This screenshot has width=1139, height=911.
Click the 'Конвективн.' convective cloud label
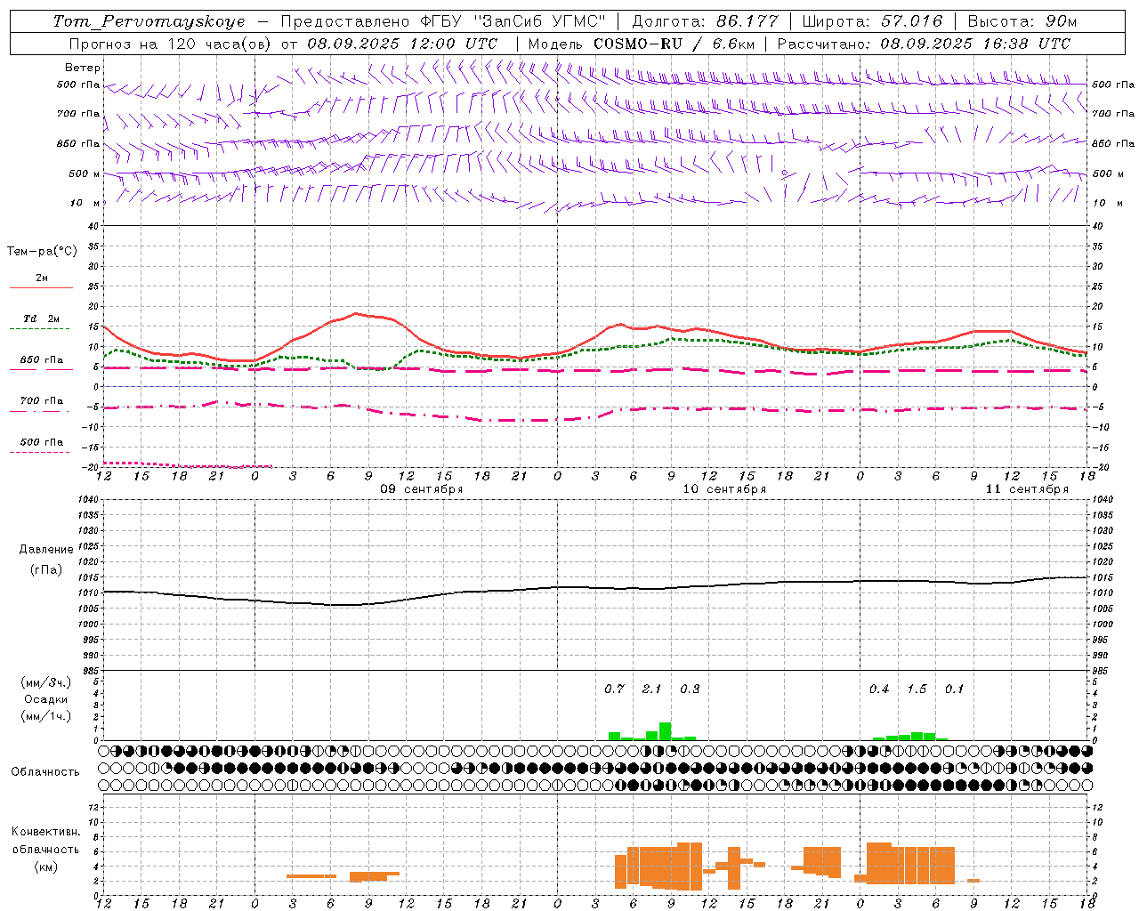(x=46, y=832)
